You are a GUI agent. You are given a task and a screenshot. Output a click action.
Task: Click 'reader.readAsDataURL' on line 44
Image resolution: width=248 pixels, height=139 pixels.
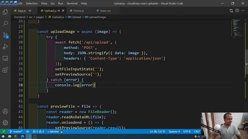click(68, 117)
